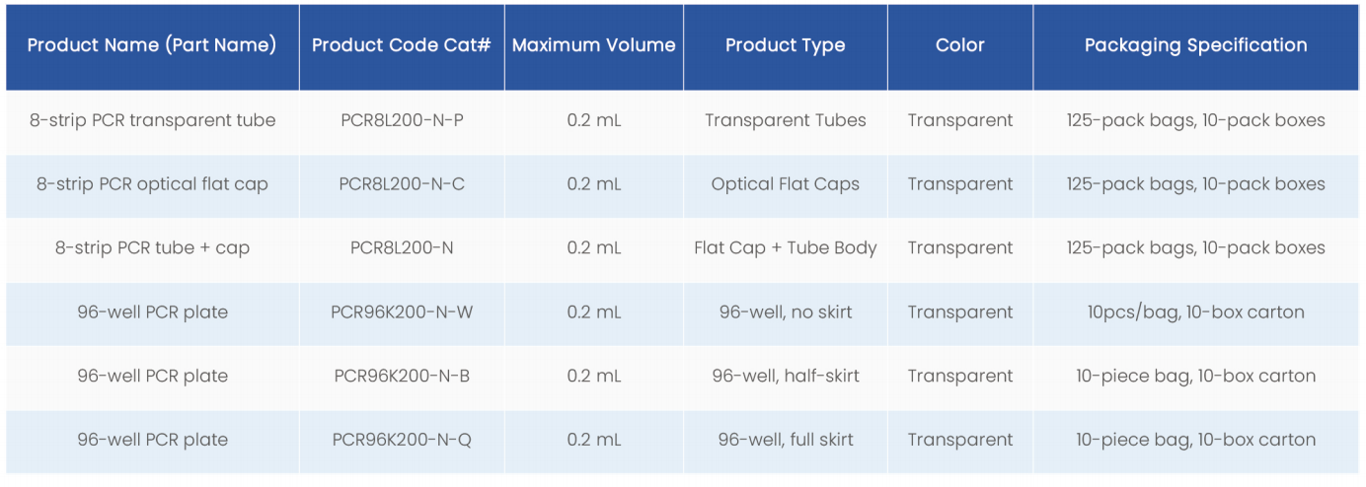Click the Flat Cap + Tube Body cell
The image size is (1366, 487).
click(x=785, y=248)
